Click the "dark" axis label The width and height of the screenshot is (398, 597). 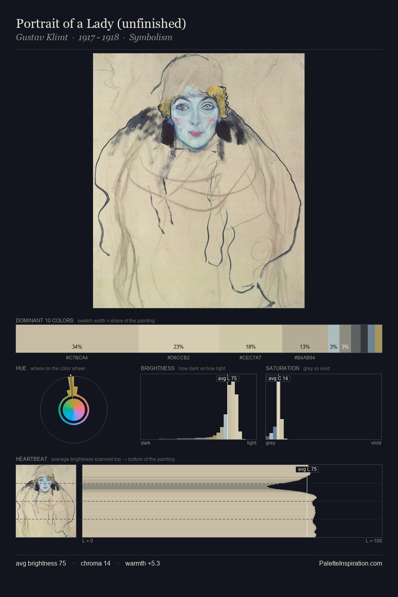[146, 443]
